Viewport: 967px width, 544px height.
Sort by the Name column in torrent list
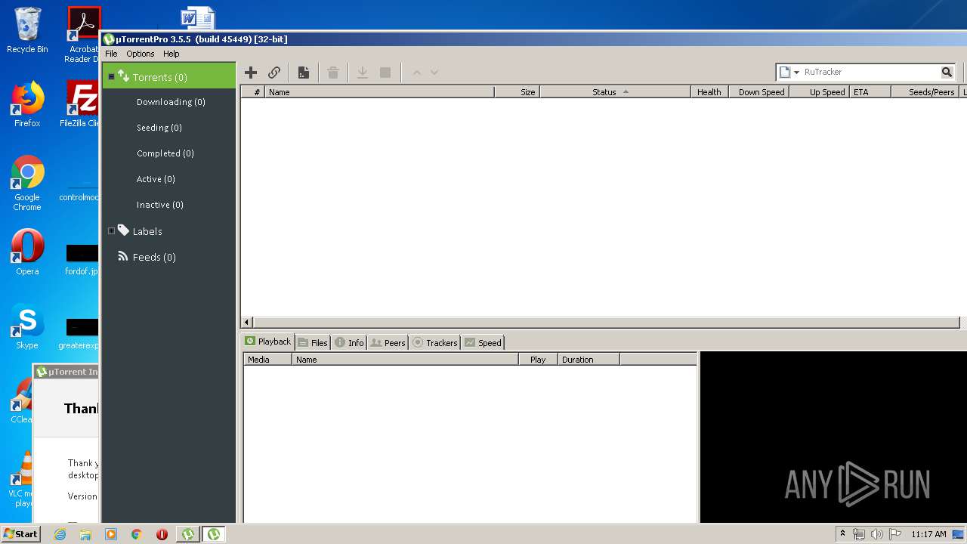[x=379, y=92]
